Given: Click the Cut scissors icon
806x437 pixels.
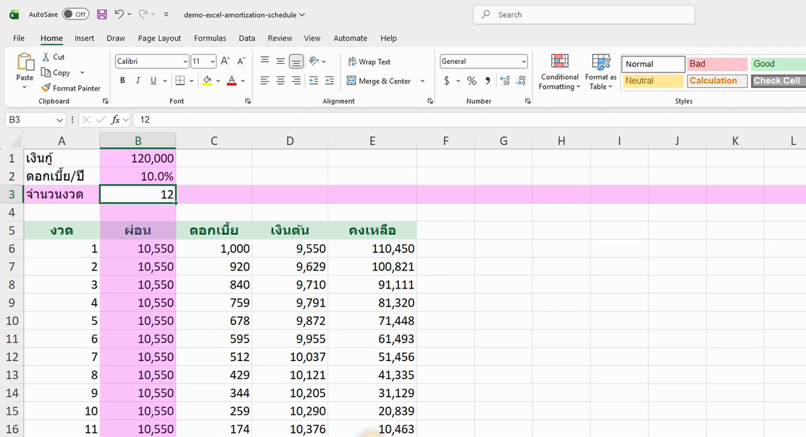Looking at the screenshot, I should tap(46, 57).
